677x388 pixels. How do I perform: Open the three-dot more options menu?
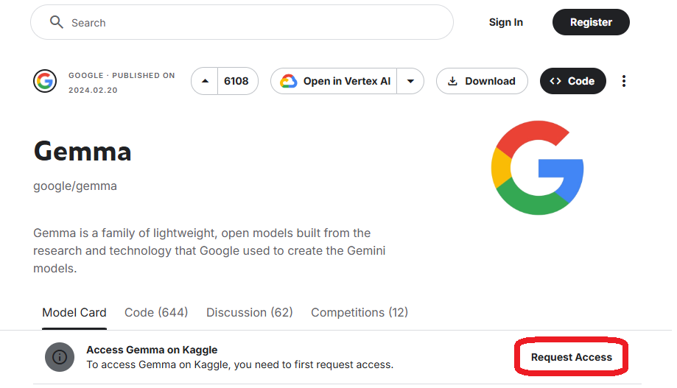click(623, 81)
